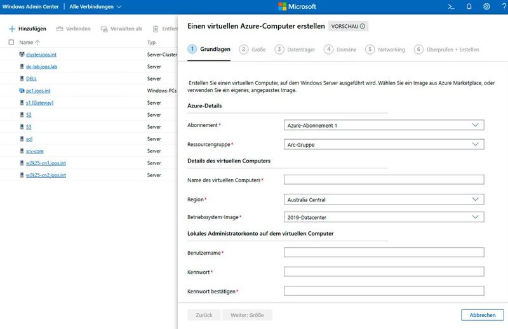Open the sql server link
The width and height of the screenshot is (508, 329).
click(x=29, y=138)
